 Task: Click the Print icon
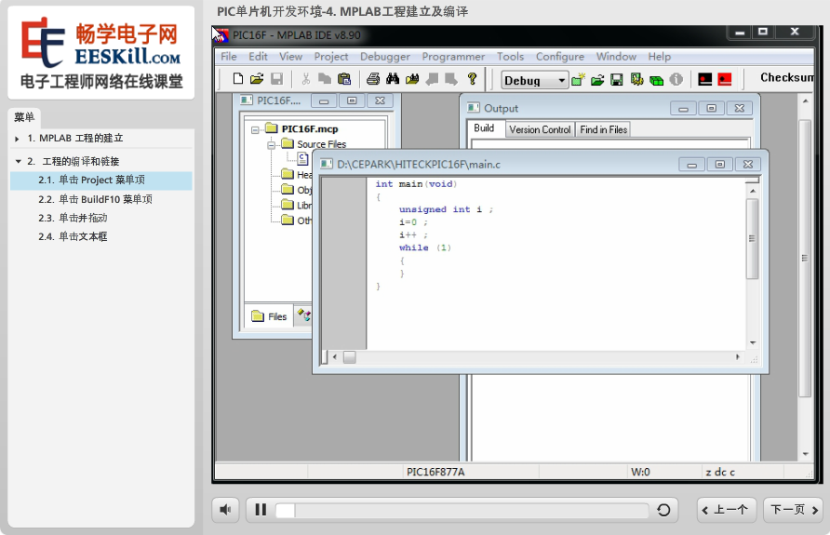[372, 79]
